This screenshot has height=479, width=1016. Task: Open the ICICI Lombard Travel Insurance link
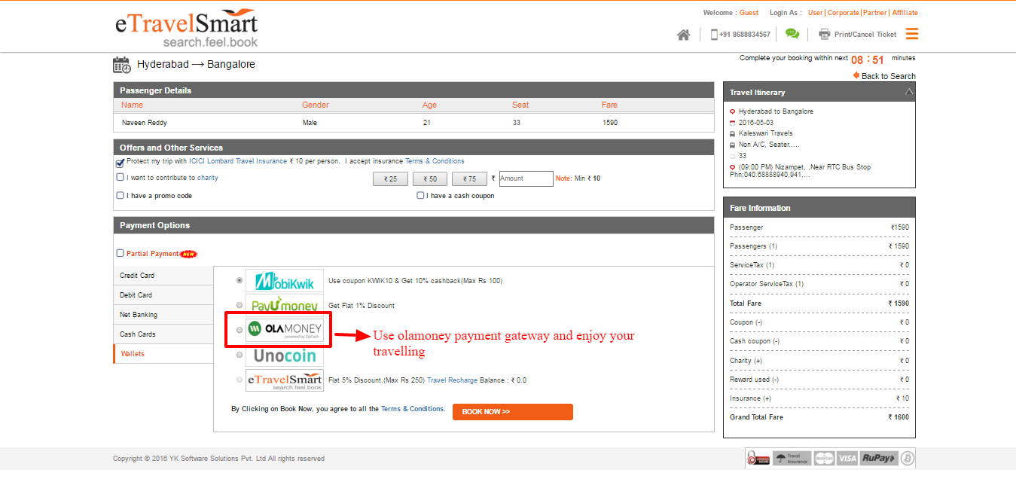coord(238,161)
